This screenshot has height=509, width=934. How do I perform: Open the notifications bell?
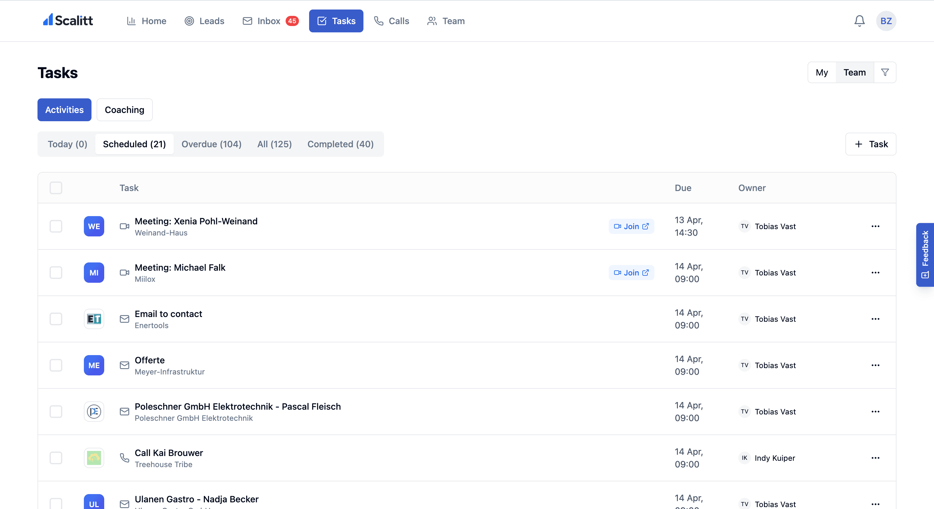coord(859,21)
